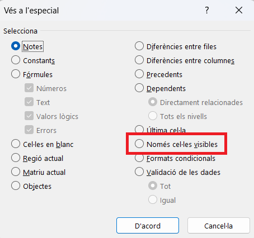Click the help question mark icon
The image size is (254, 238).
pyautogui.click(x=207, y=10)
